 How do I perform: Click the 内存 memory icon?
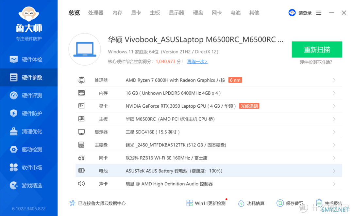(x=81, y=93)
